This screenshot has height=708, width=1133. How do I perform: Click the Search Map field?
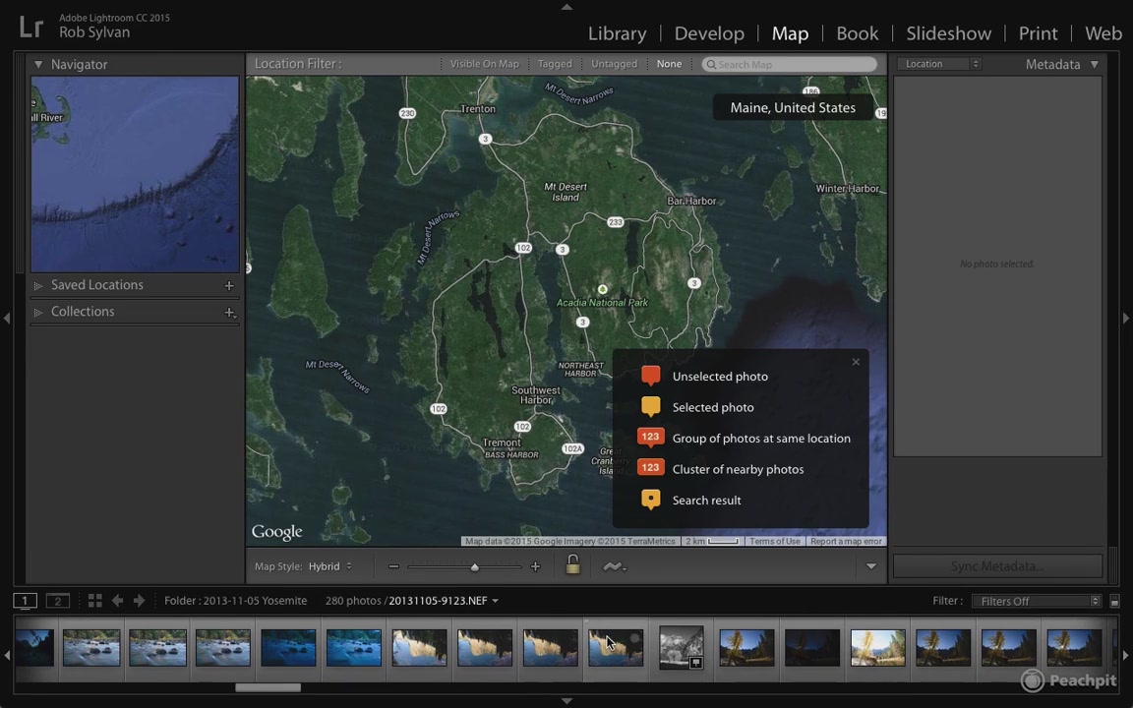point(789,64)
